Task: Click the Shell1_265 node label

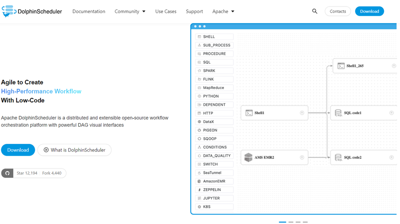Action: tap(355, 66)
